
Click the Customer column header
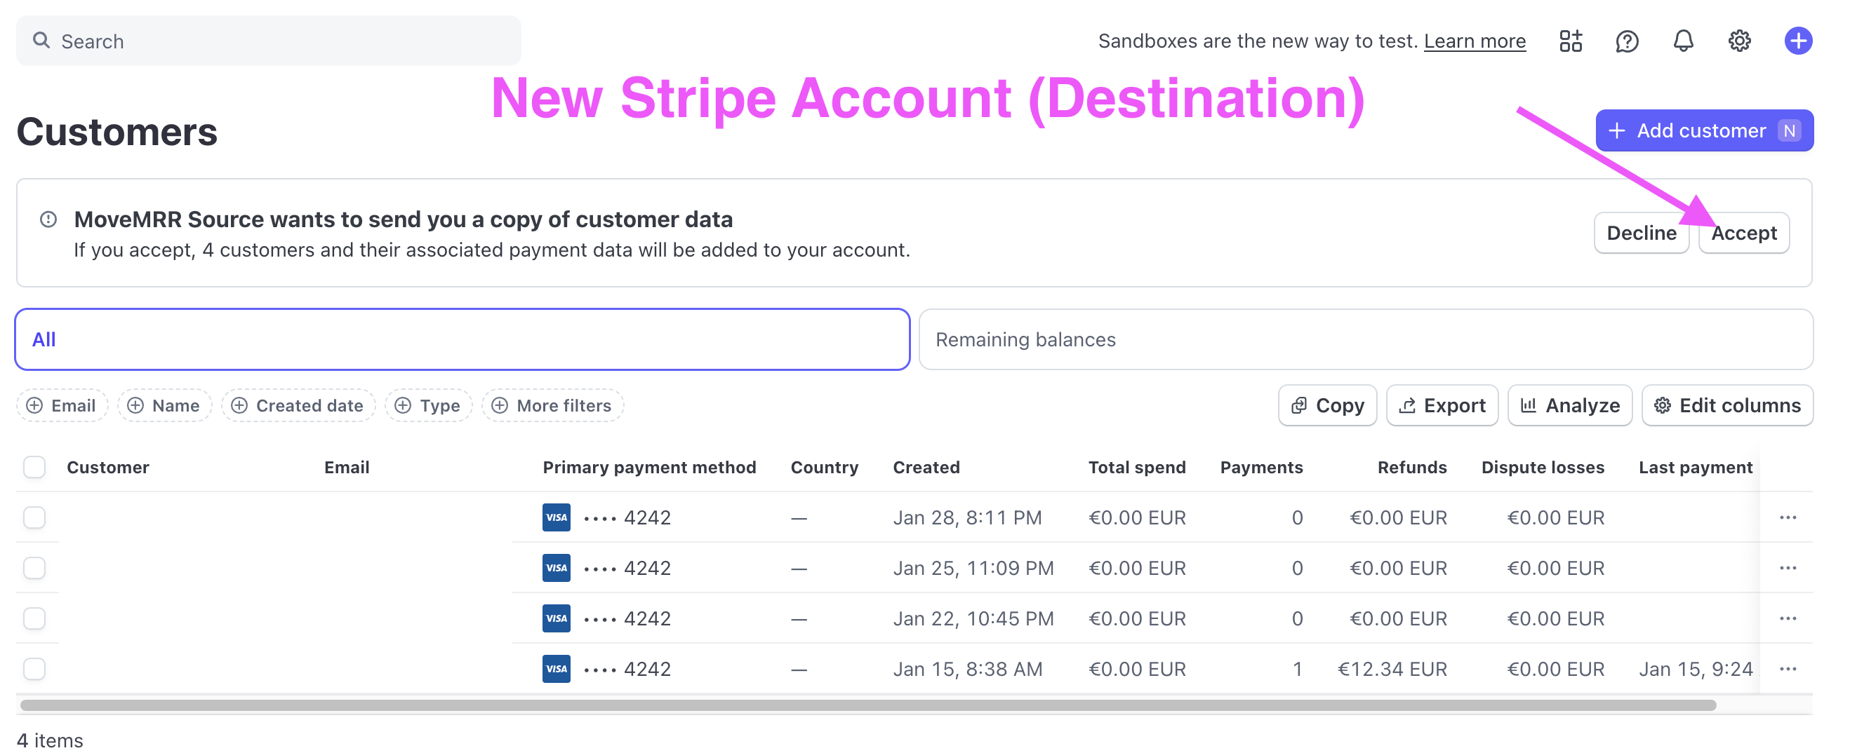[x=107, y=467]
